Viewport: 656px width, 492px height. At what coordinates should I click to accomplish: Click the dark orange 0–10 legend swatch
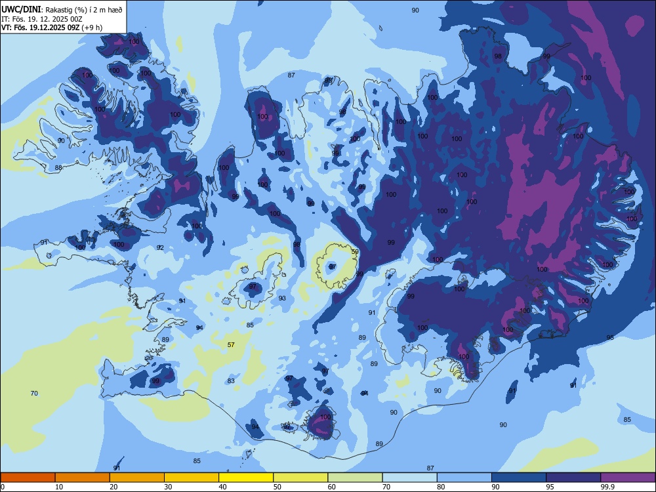click(28, 478)
